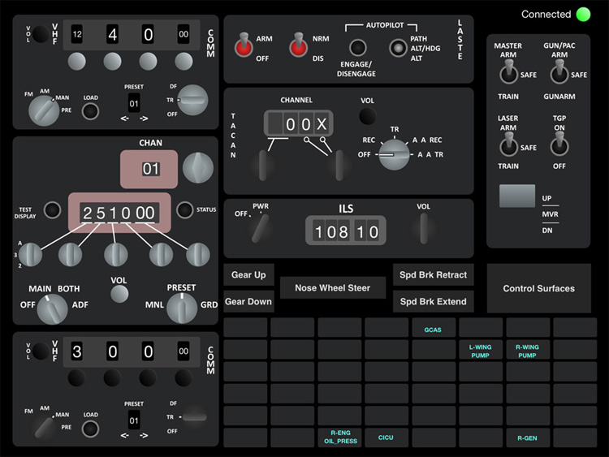Click the R-WING PUMP caution light

point(528,351)
